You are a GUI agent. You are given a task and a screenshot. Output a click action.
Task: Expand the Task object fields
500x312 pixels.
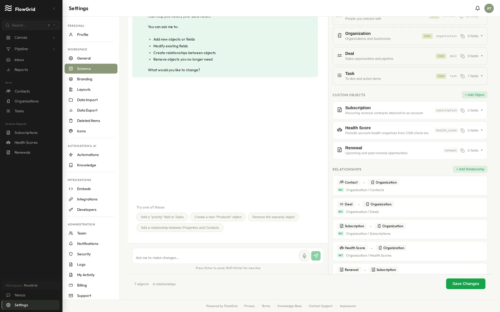pyautogui.click(x=482, y=76)
